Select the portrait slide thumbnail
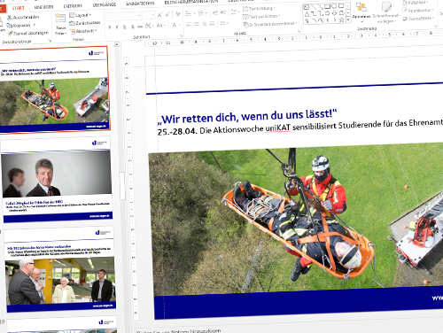The height and width of the screenshot is (333, 443). (x=57, y=180)
